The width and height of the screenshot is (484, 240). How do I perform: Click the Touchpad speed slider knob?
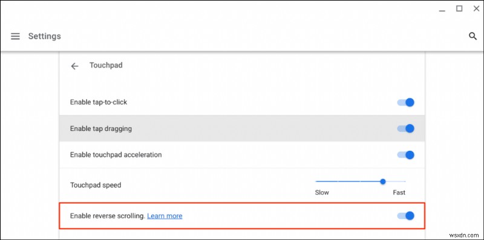pyautogui.click(x=383, y=182)
